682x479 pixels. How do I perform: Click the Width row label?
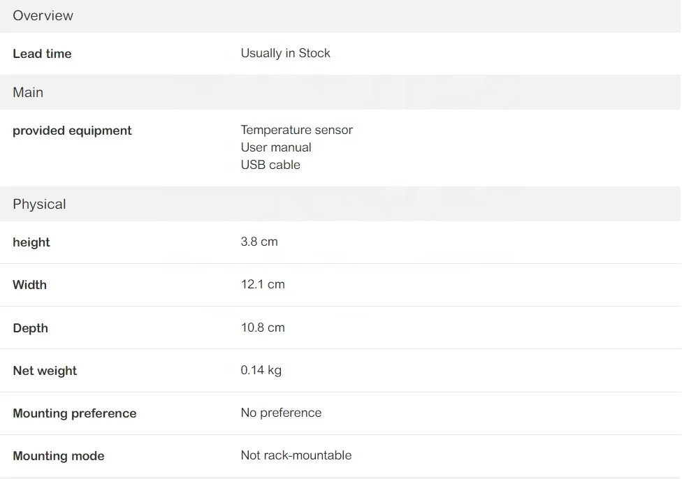29,285
